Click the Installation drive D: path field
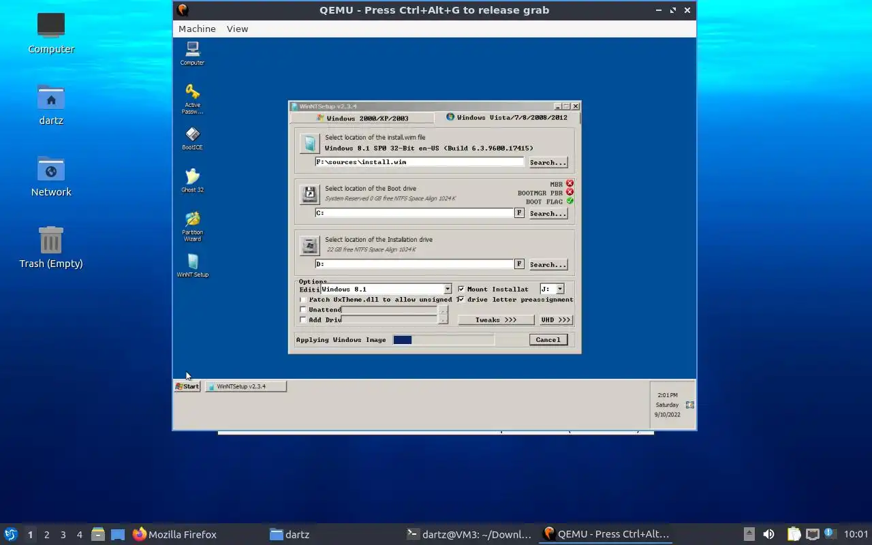This screenshot has height=545, width=872. tap(414, 264)
